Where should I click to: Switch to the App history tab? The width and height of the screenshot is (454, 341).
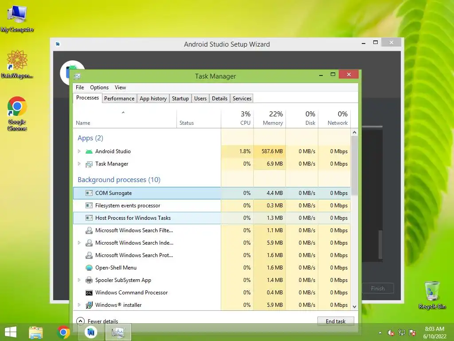(x=153, y=99)
